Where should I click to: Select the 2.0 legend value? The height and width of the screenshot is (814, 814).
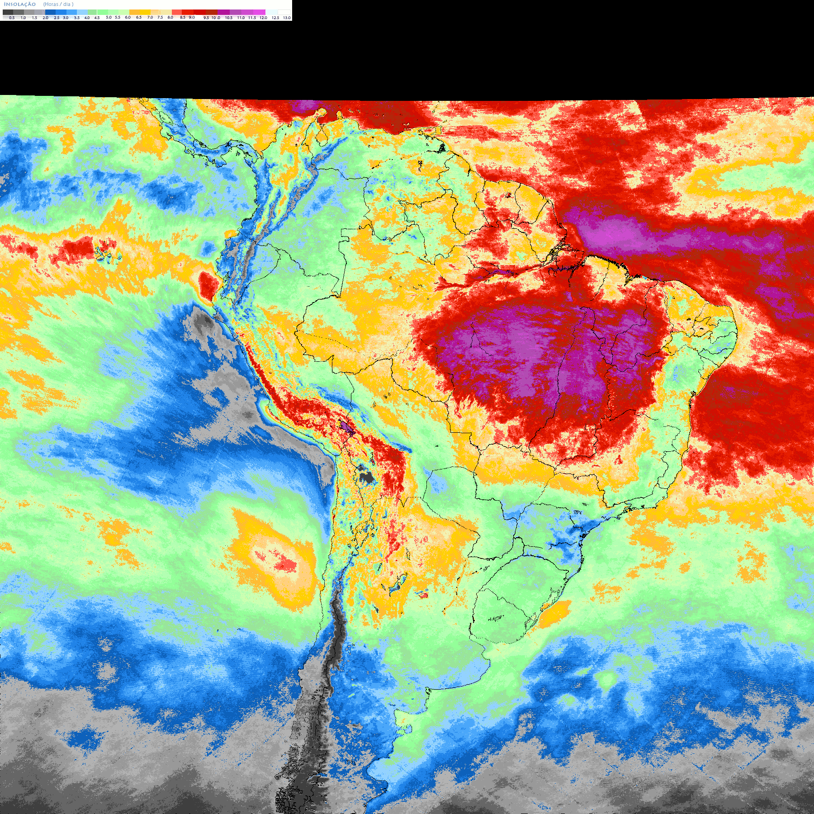pos(46,18)
